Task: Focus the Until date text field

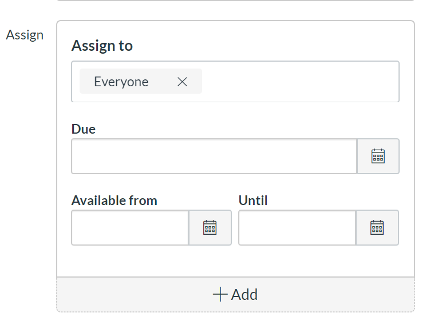Action: coord(297,227)
